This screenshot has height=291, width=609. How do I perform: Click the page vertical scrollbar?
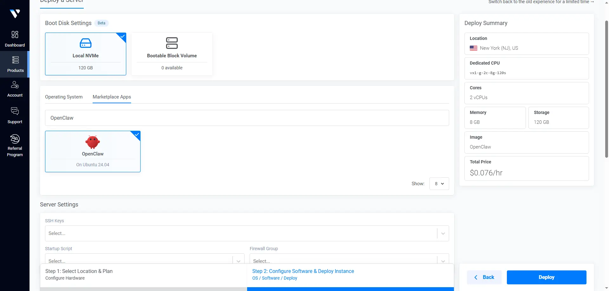coord(606,89)
